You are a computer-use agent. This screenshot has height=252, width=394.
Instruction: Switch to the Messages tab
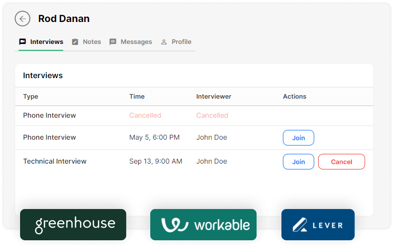(131, 42)
